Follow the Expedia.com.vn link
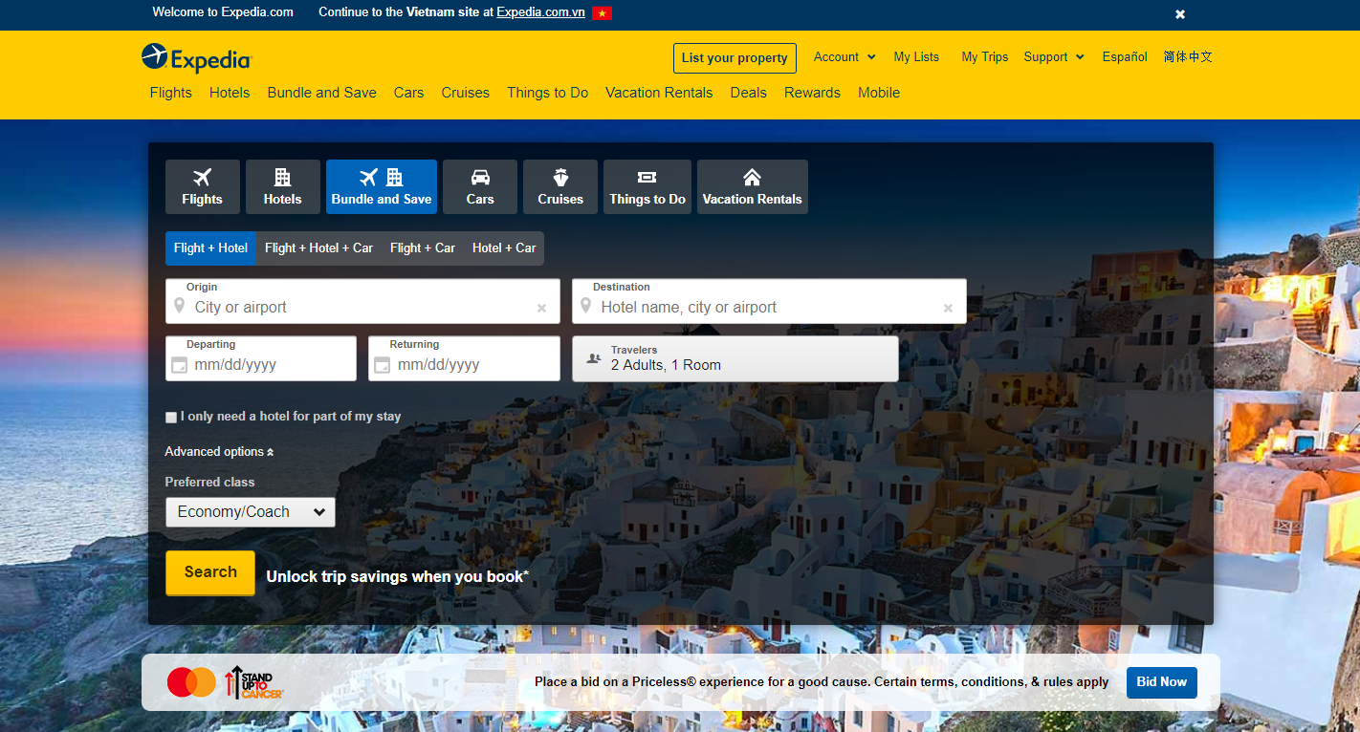 point(540,12)
